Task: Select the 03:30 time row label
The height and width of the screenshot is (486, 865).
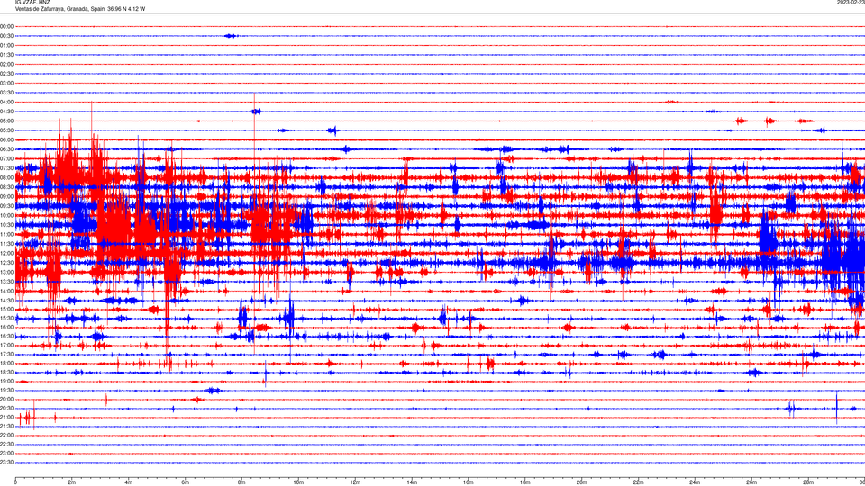Action: coord(6,93)
